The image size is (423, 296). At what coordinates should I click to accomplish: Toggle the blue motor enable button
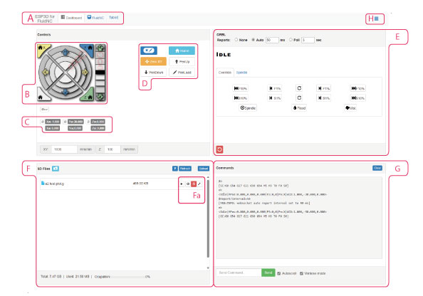click(149, 51)
